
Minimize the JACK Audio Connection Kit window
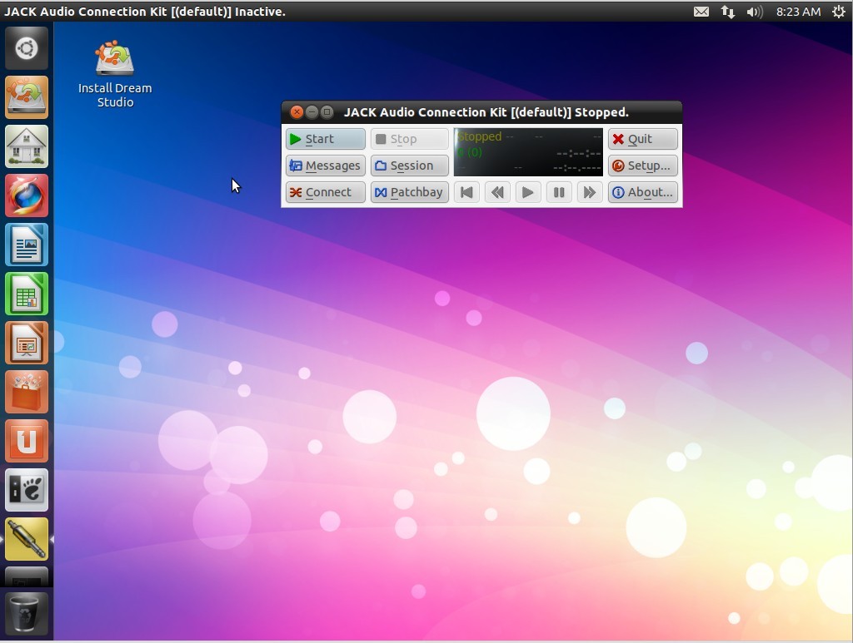coord(312,111)
